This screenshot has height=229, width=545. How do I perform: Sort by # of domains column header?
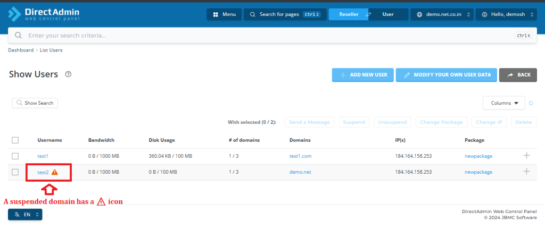[244, 140]
